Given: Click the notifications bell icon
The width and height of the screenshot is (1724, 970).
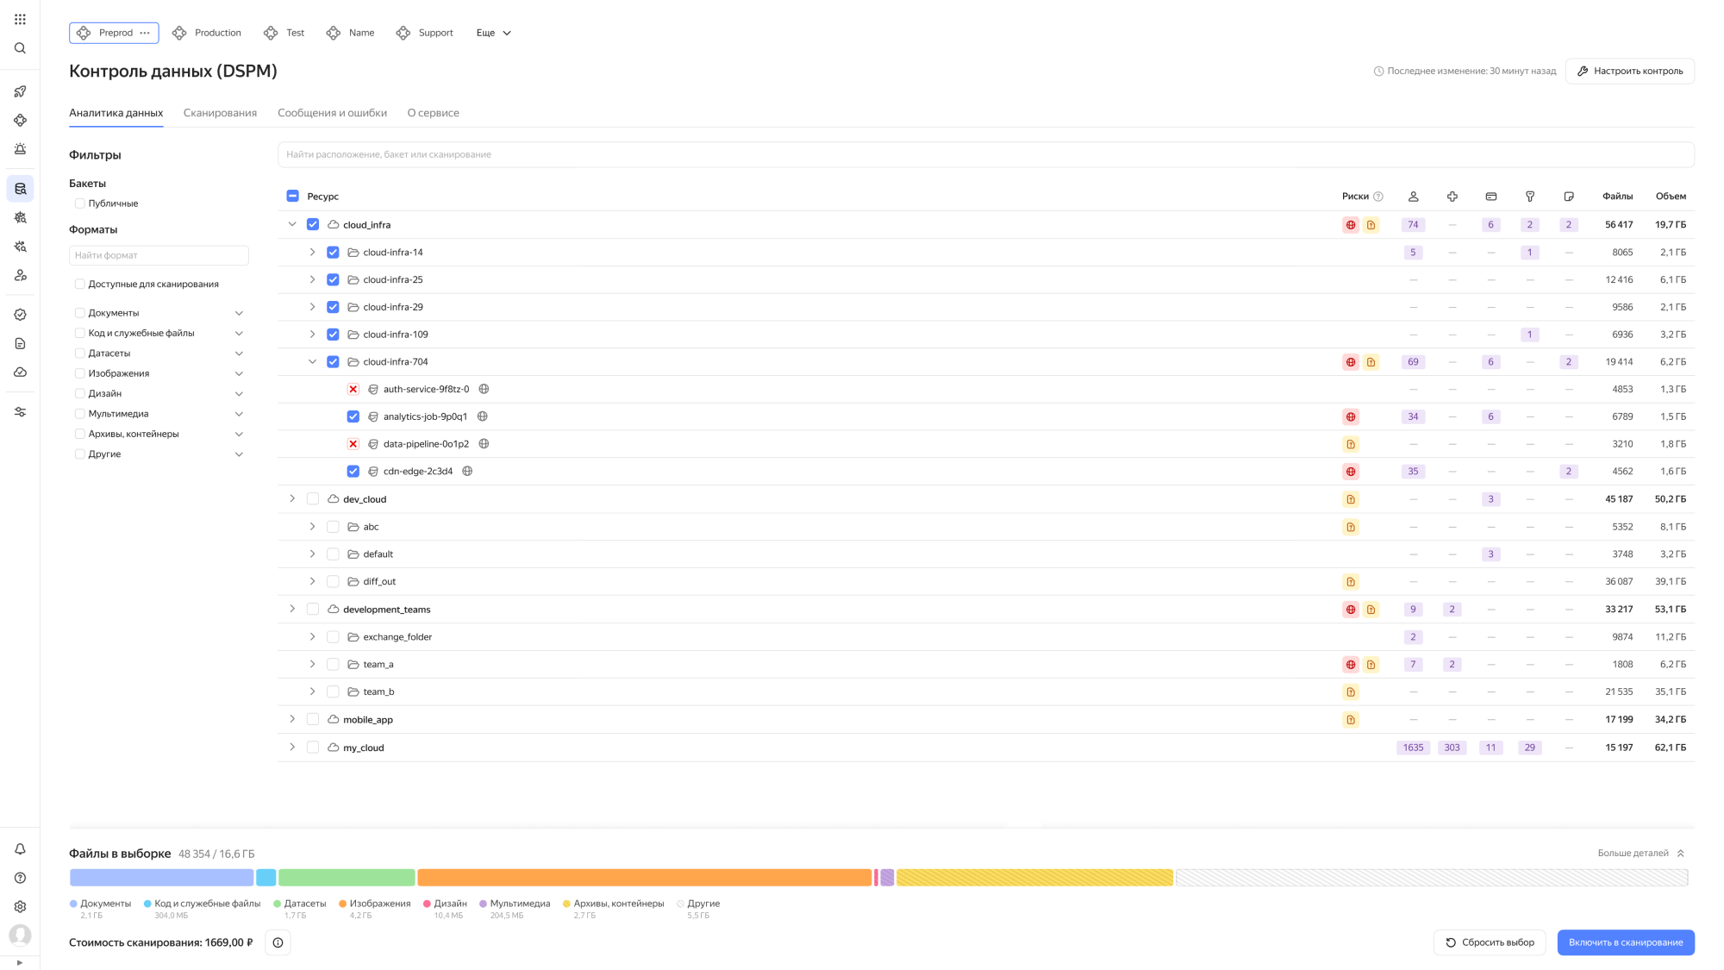Looking at the screenshot, I should click(20, 849).
